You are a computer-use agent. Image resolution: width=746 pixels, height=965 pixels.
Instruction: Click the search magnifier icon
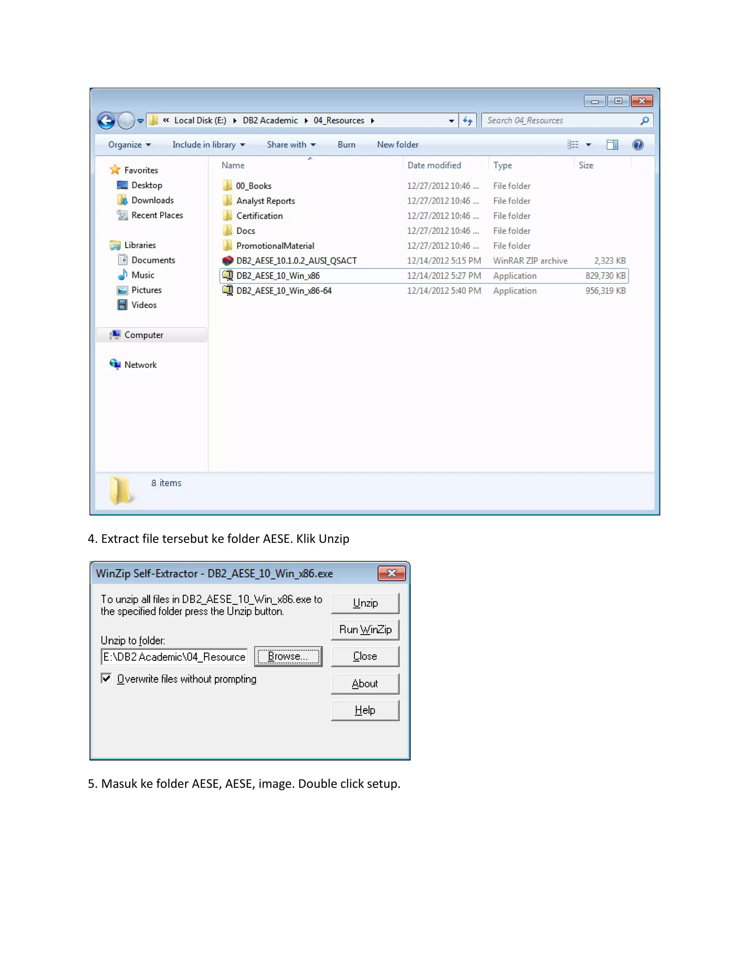(644, 121)
